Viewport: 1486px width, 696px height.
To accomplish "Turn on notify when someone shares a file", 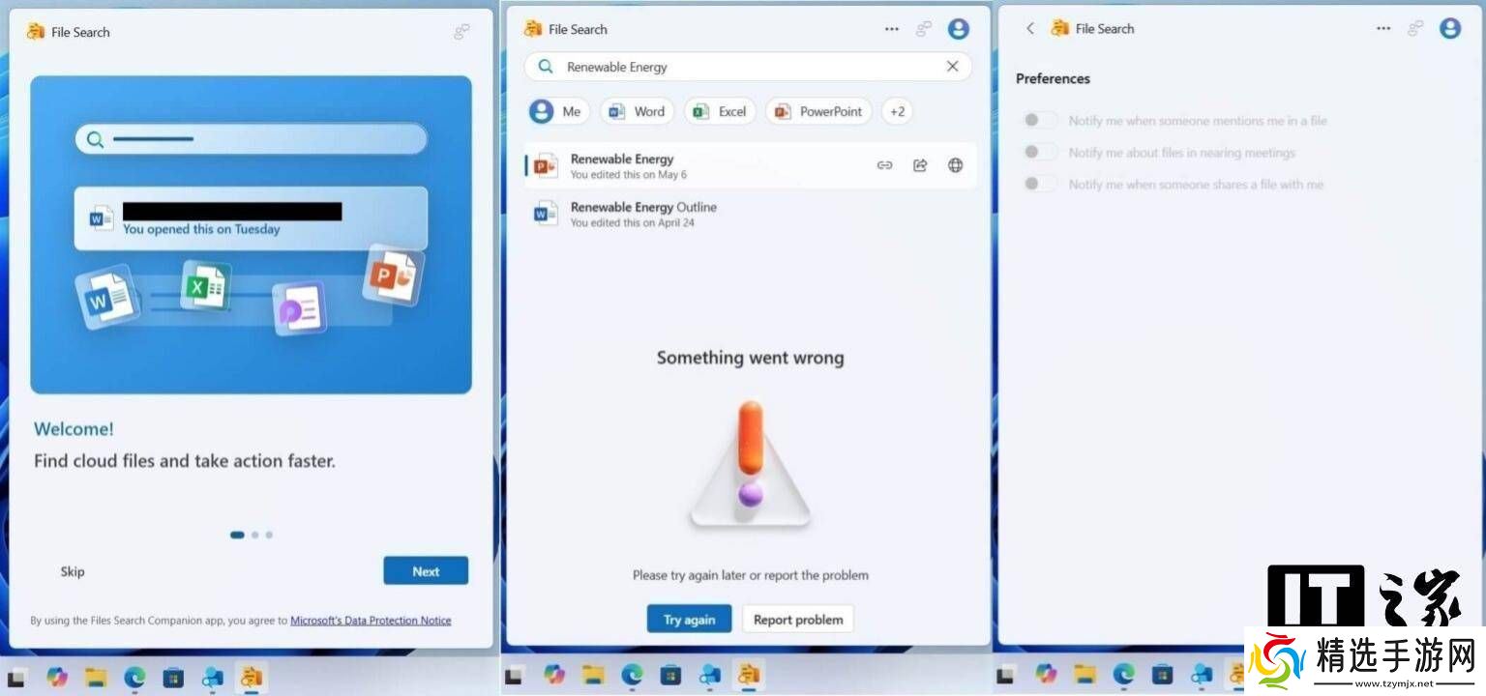I will pos(1040,184).
